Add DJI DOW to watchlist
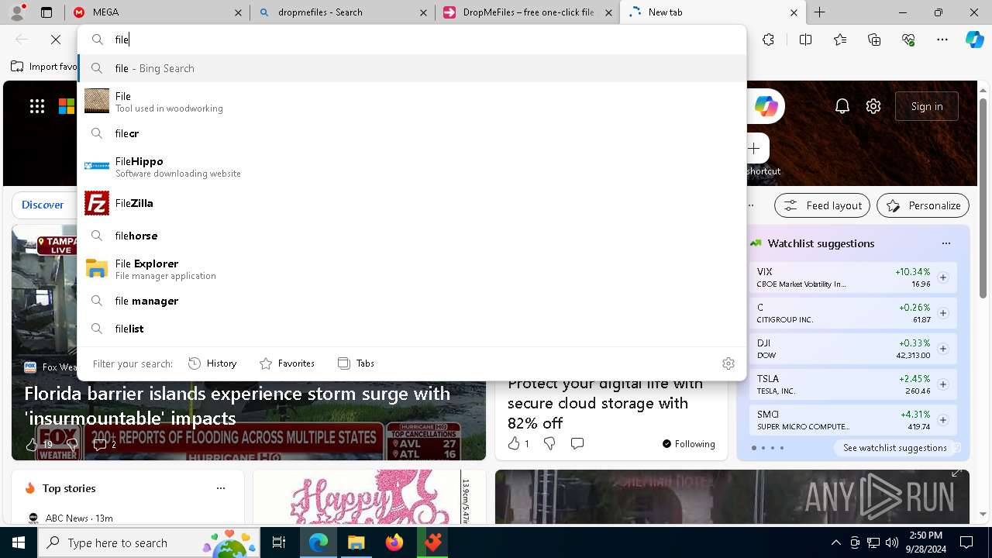992x558 pixels. tap(942, 349)
